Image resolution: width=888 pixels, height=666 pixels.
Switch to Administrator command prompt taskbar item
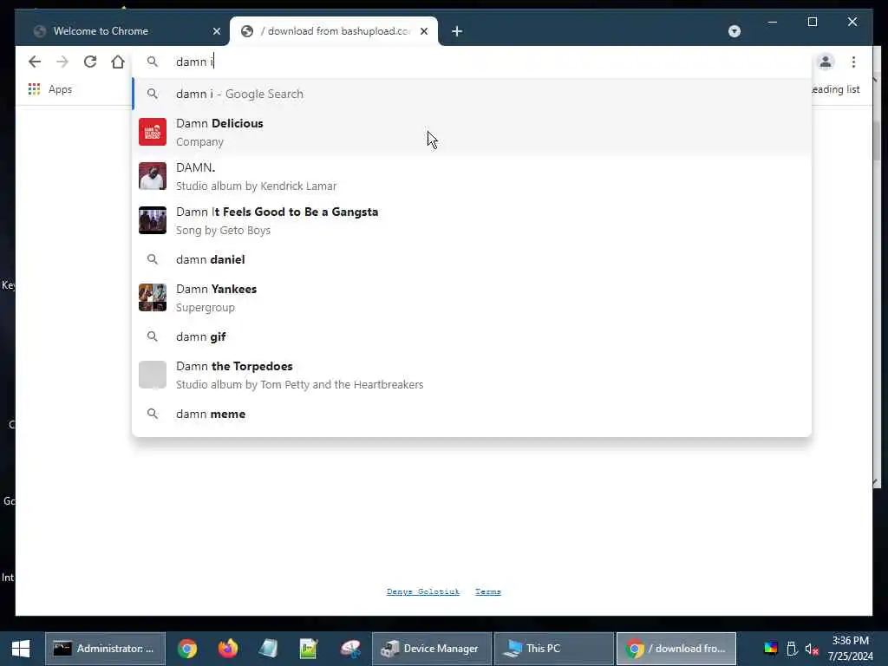point(105,649)
